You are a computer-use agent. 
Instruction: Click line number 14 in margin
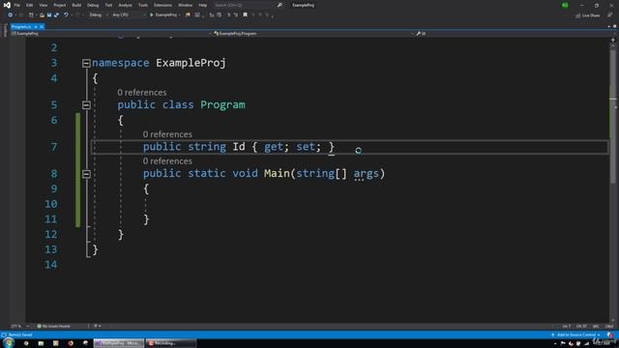pos(51,265)
